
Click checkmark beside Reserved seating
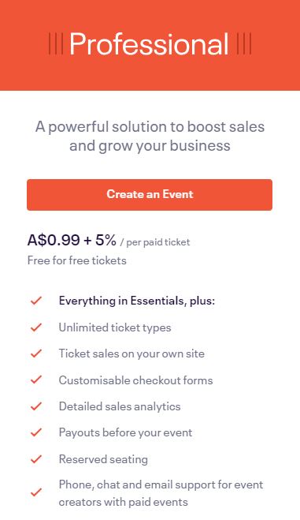pyautogui.click(x=36, y=459)
